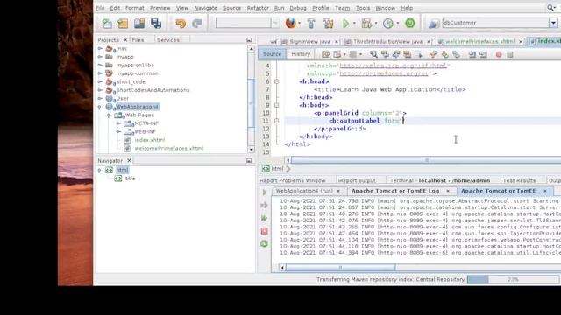Open the Run Project dropdown arrow
The image size is (561, 315).
tap(354, 24)
